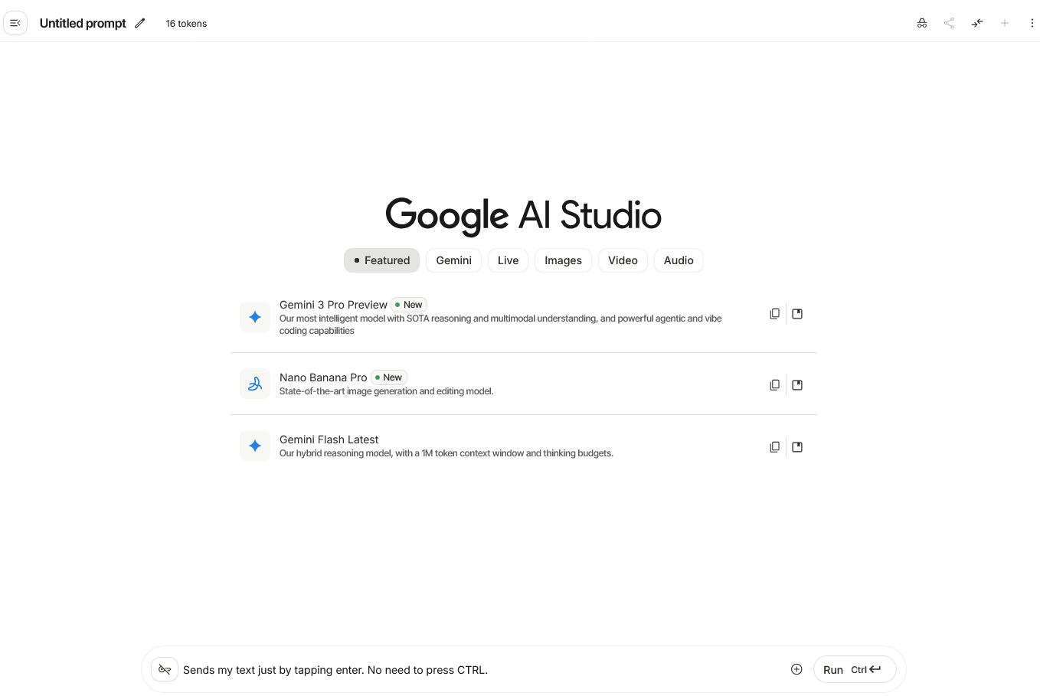This screenshot has height=696, width=1040.
Task: Copy the Gemini 3 Pro Preview model name
Action: pyautogui.click(x=774, y=313)
